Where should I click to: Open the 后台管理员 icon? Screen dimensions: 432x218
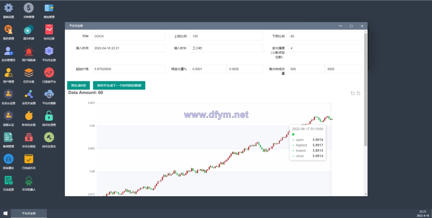click(8, 51)
